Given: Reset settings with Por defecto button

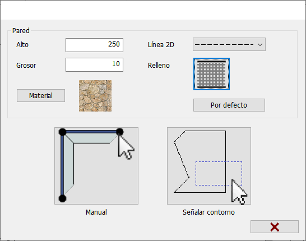Looking at the screenshot, I should pyautogui.click(x=229, y=105).
